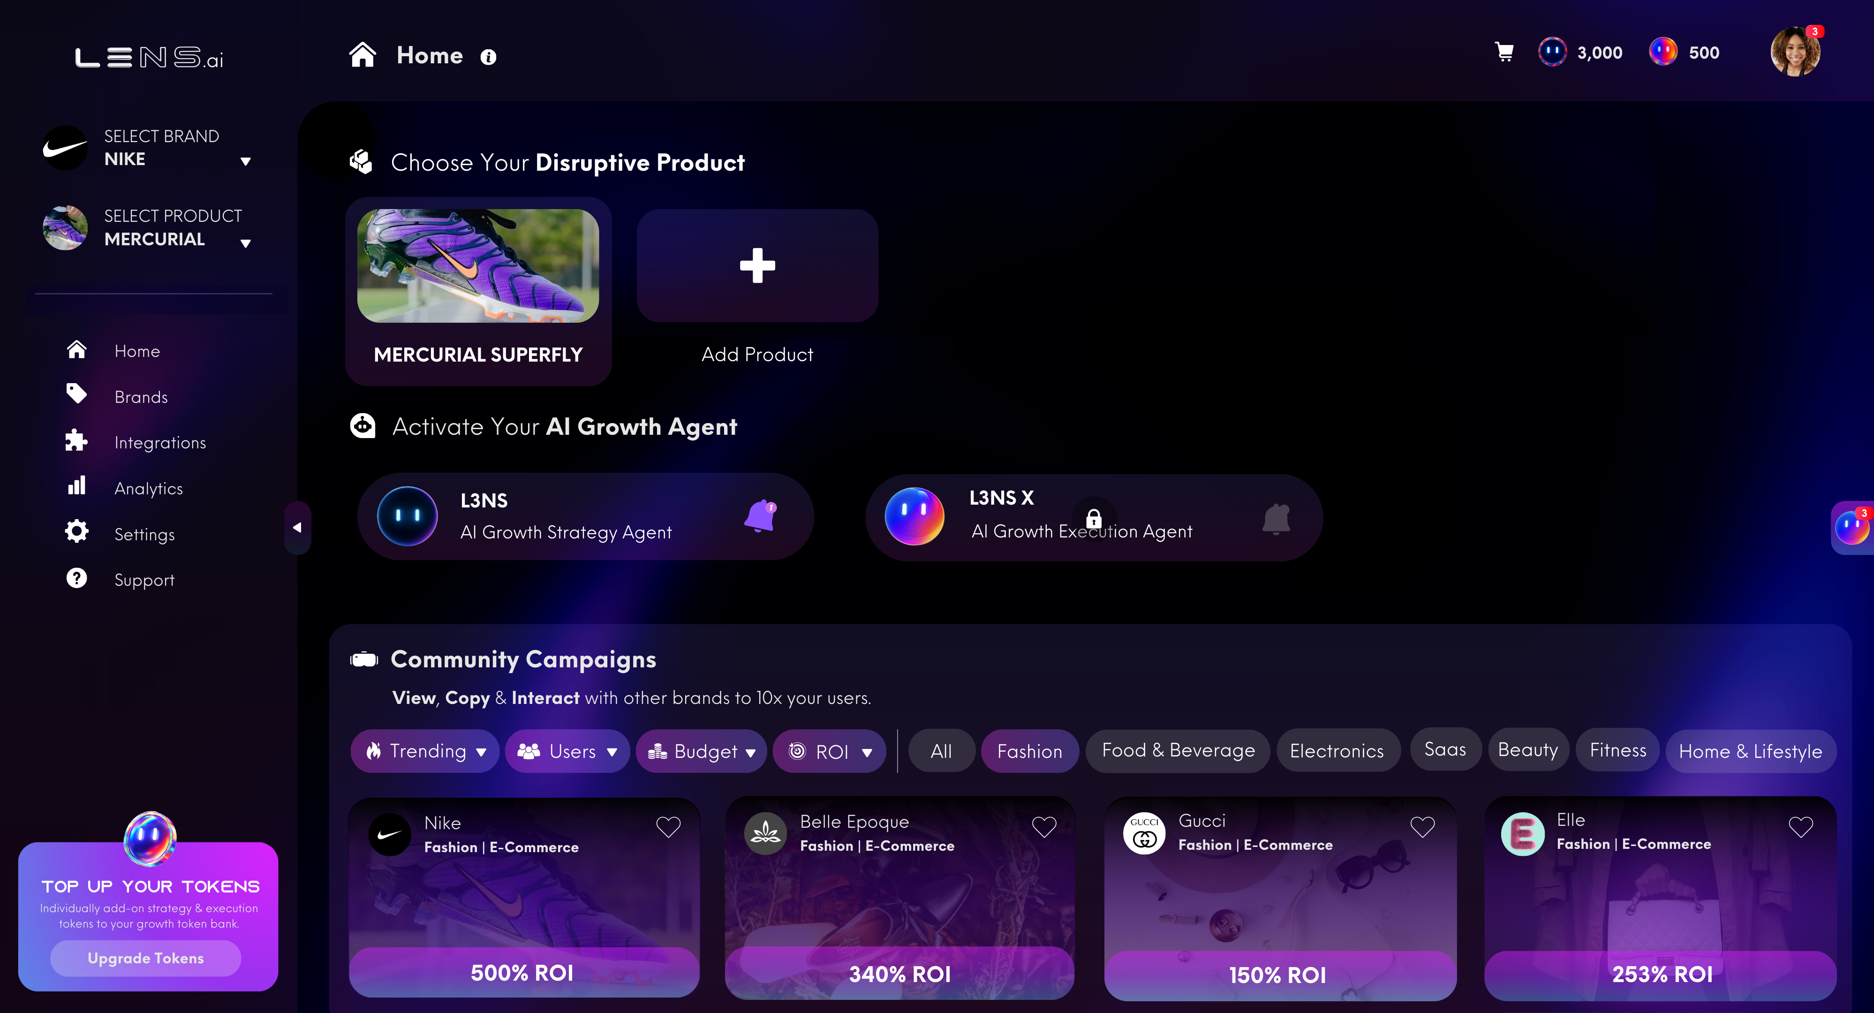1874x1013 pixels.
Task: Open the user profile avatar
Action: [x=1795, y=52]
